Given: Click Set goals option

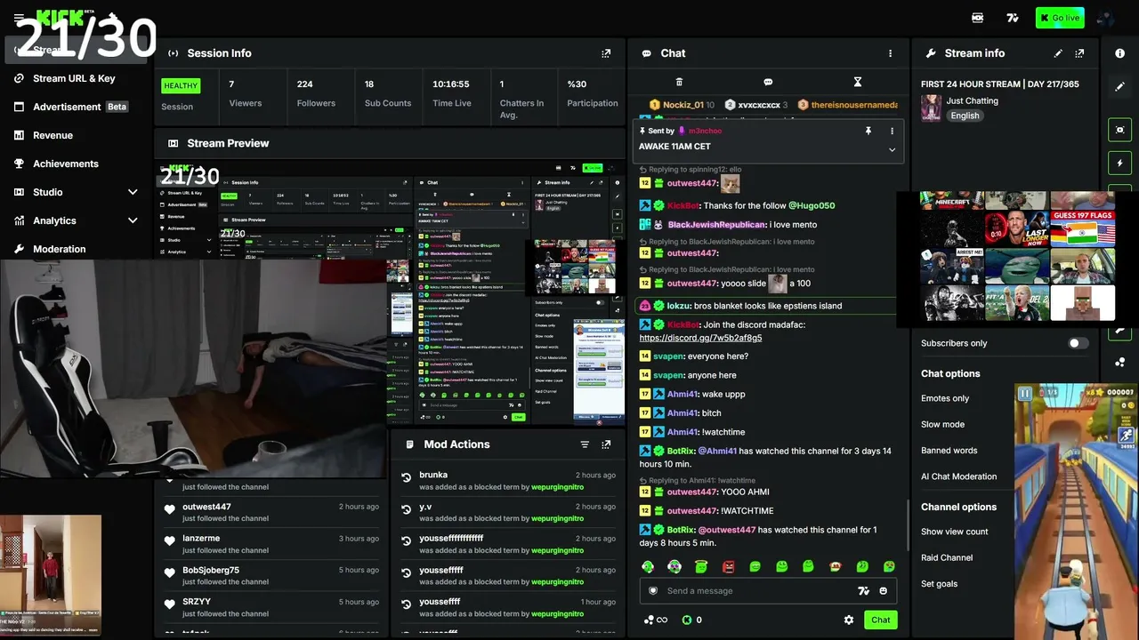Looking at the screenshot, I should (x=939, y=584).
